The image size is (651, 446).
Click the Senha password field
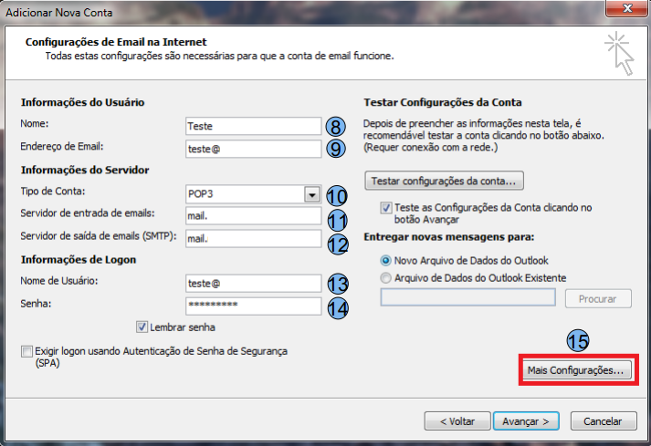pos(252,306)
